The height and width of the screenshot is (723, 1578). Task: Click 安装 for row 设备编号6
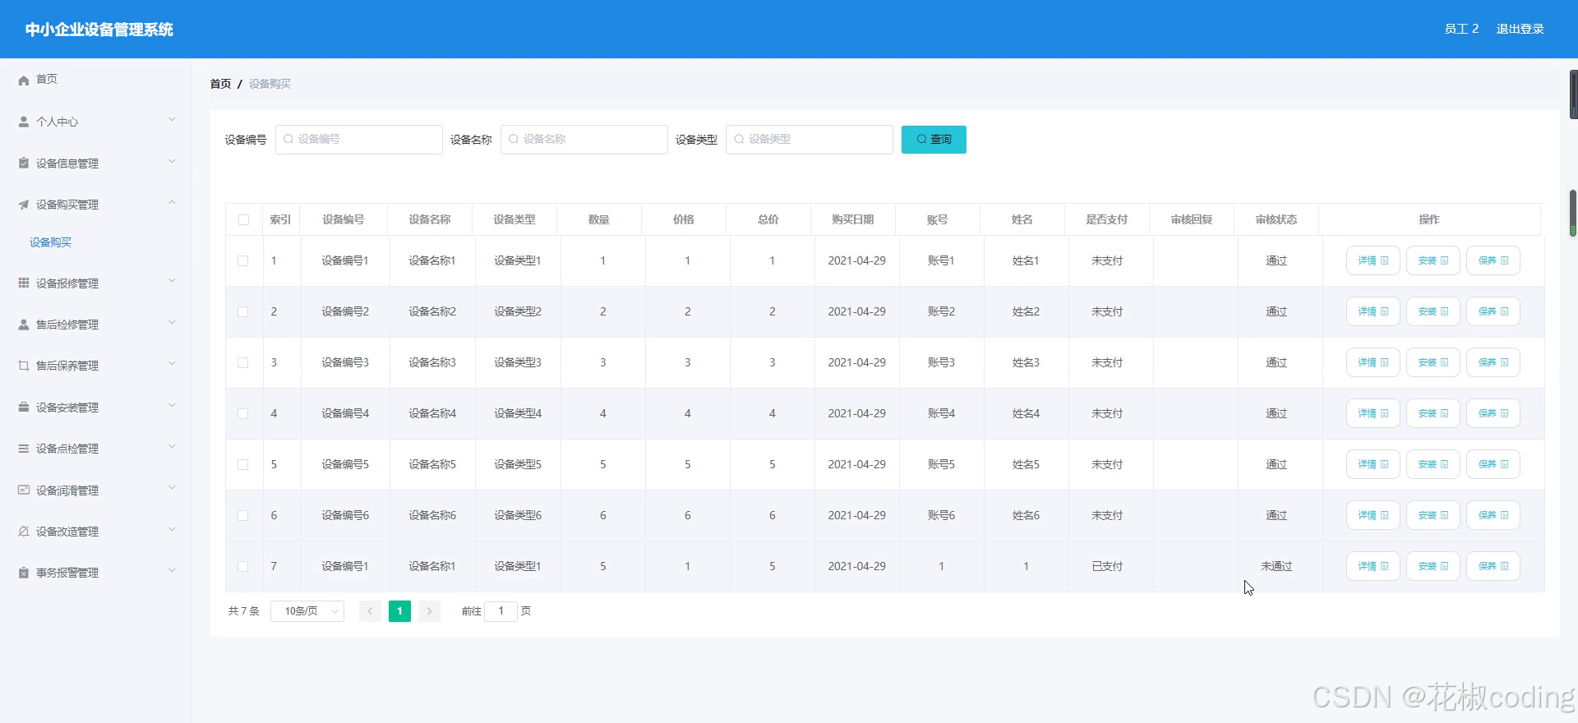tap(1433, 515)
